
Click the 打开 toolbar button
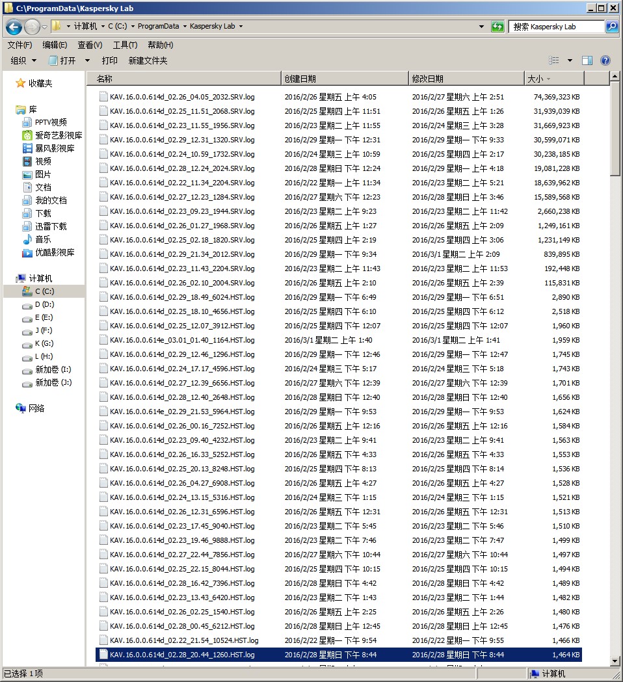[x=62, y=60]
